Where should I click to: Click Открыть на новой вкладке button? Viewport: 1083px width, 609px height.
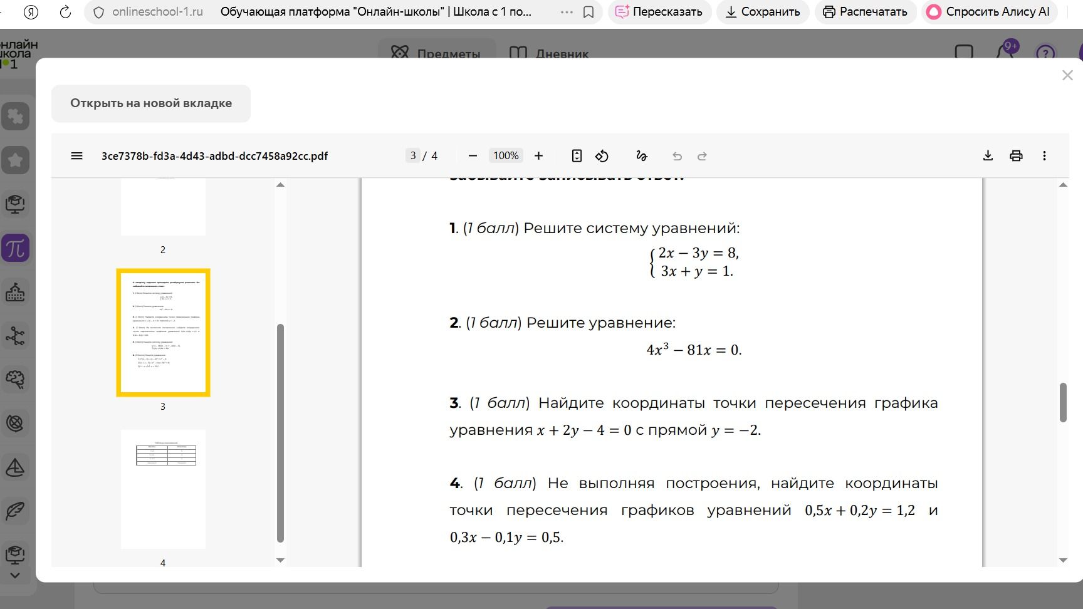click(x=151, y=103)
